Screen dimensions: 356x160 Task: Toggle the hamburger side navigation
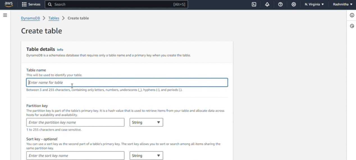(5, 15)
